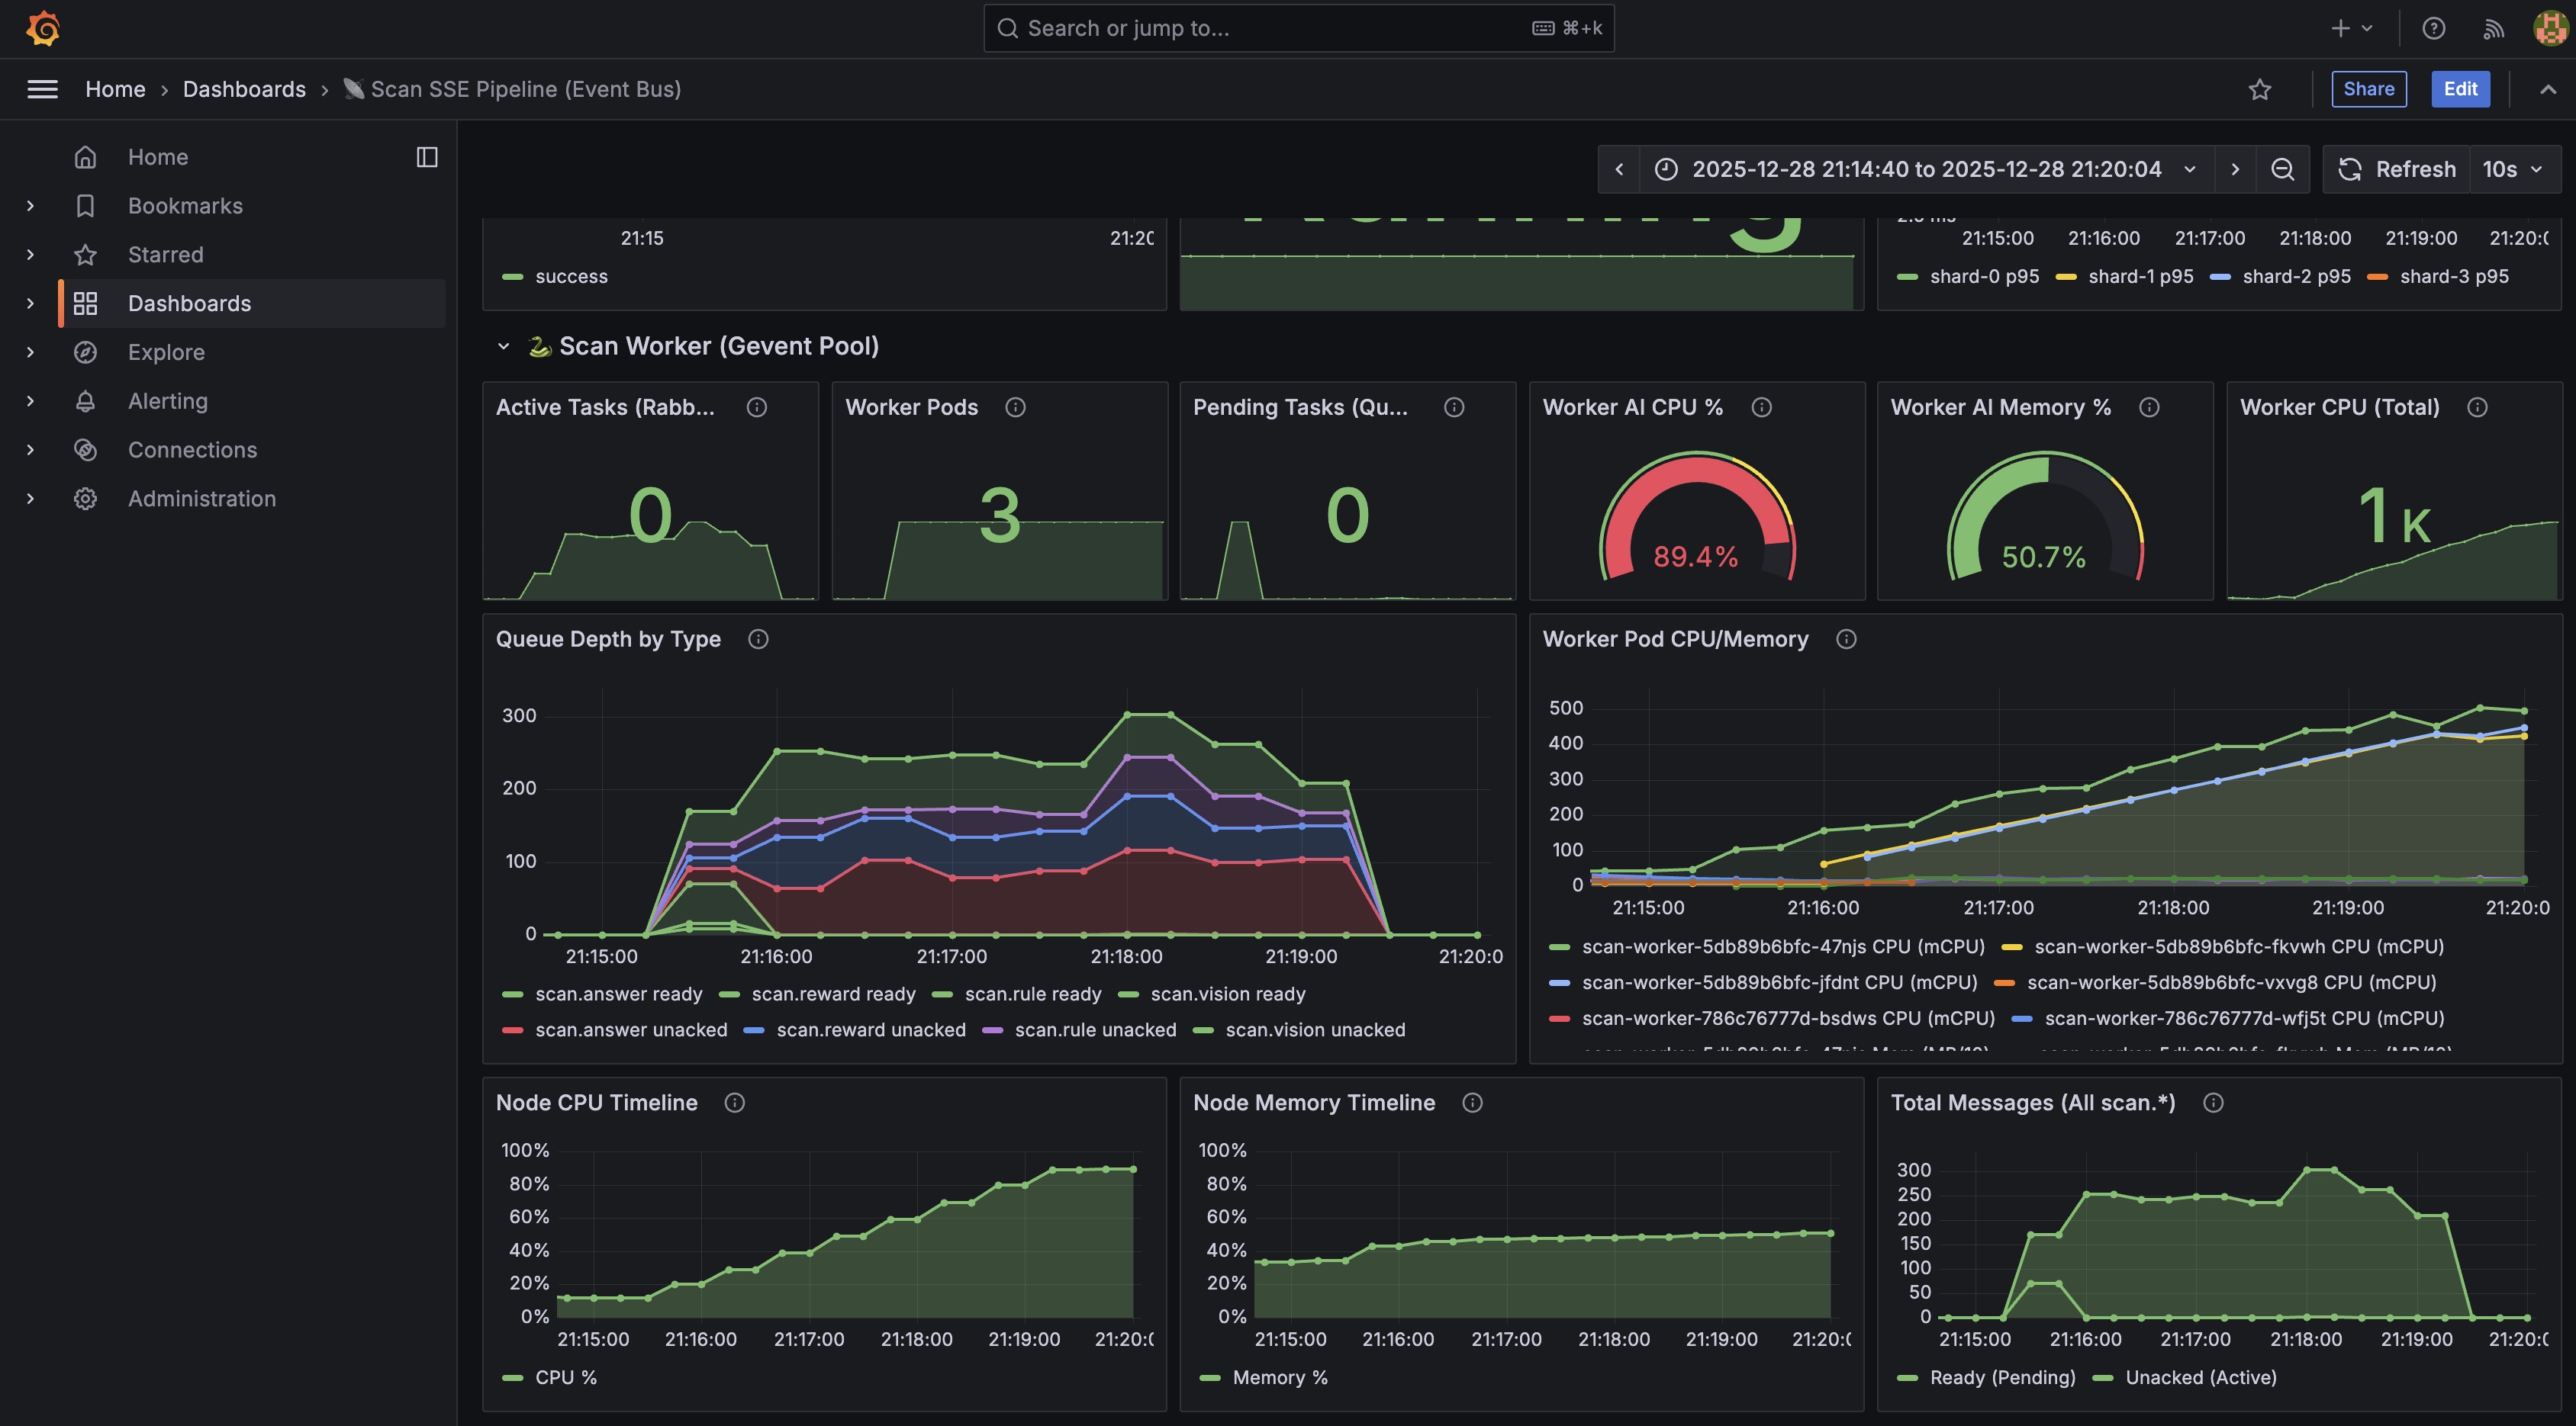This screenshot has width=2576, height=1426.
Task: Open the help question mark icon
Action: pos(2433,29)
